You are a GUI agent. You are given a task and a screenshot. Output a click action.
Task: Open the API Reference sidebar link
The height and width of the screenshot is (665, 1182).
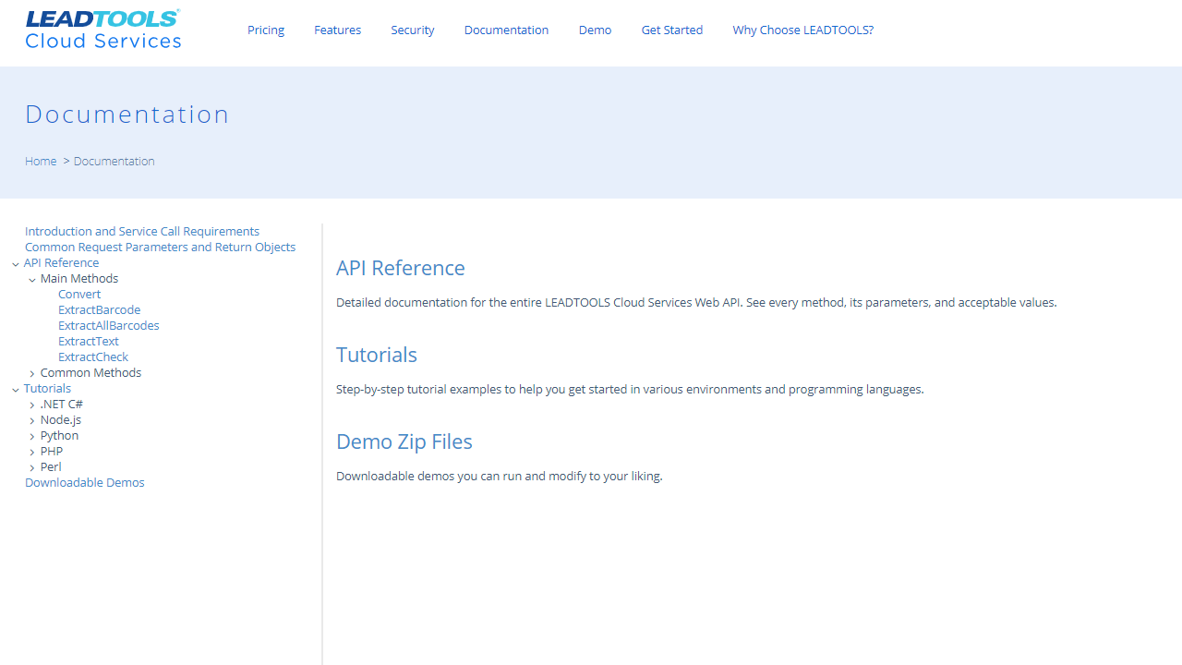point(61,262)
